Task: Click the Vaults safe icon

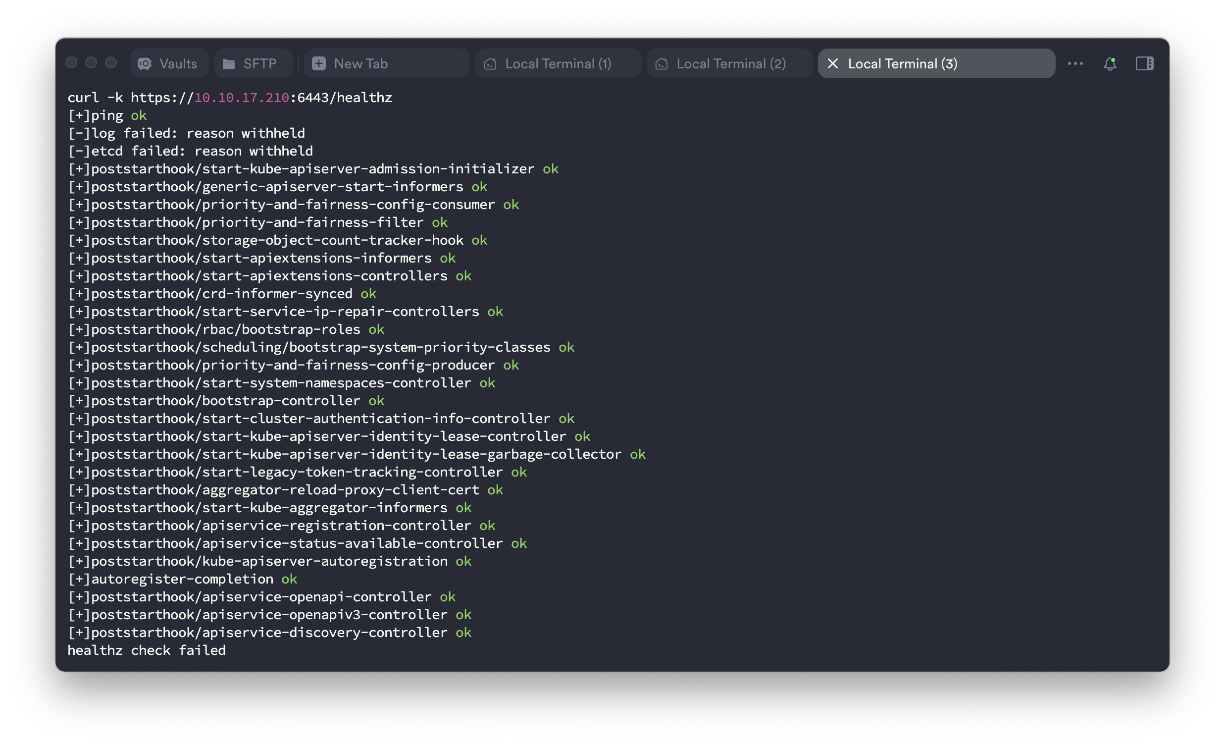Action: (x=145, y=64)
